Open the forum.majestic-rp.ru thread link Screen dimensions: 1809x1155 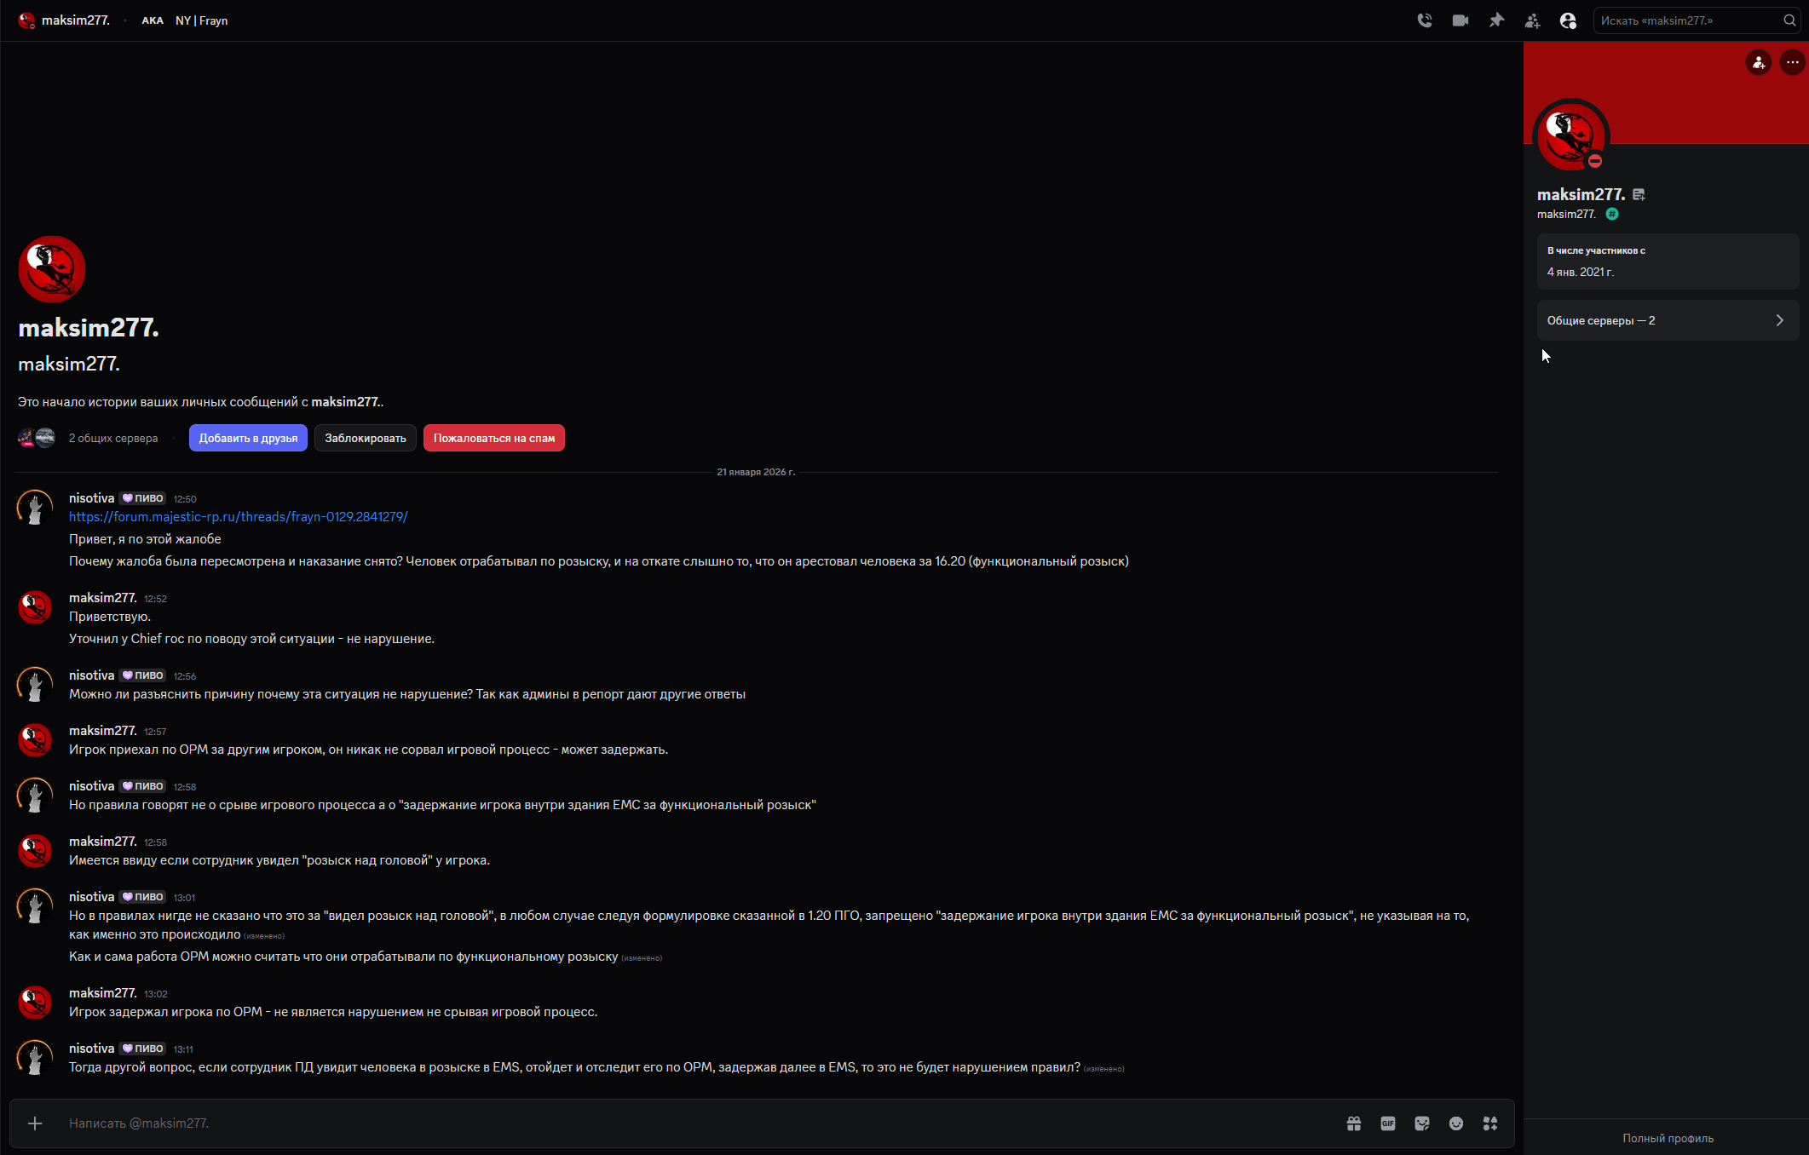tap(239, 517)
